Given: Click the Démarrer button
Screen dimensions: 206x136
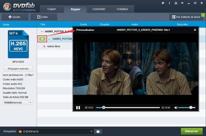Looking at the screenshot, I should [x=191, y=131].
